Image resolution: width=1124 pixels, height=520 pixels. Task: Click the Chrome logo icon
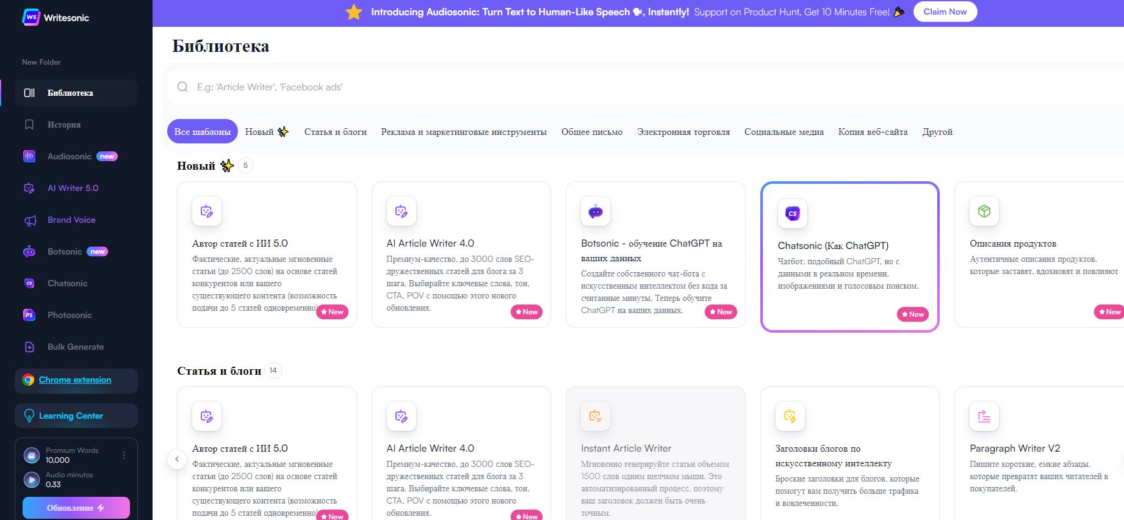[x=28, y=380]
